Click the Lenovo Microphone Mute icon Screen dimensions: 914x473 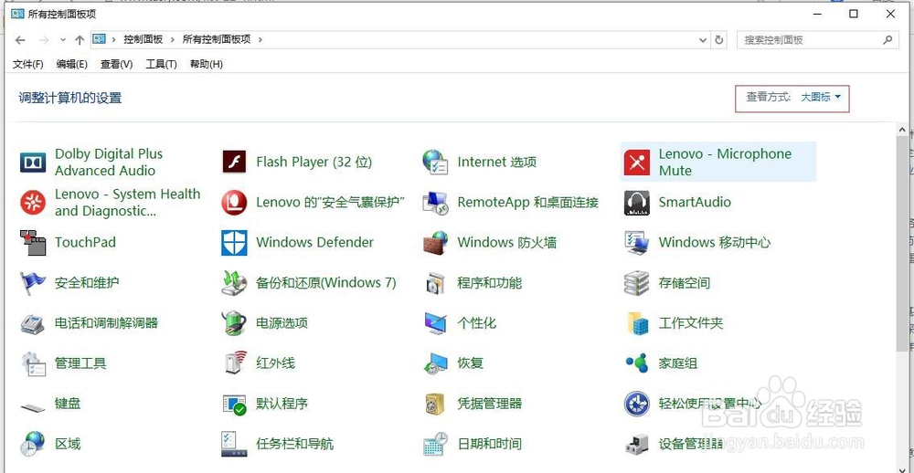pos(636,162)
